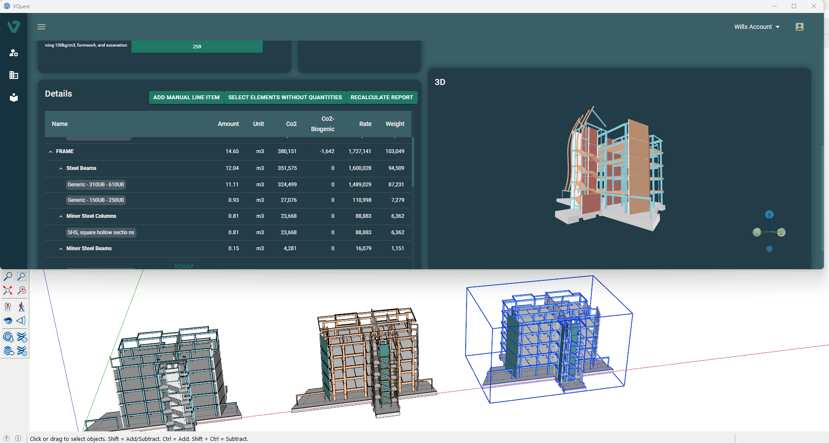Collapse the Minor Steel Columns group

click(x=61, y=216)
